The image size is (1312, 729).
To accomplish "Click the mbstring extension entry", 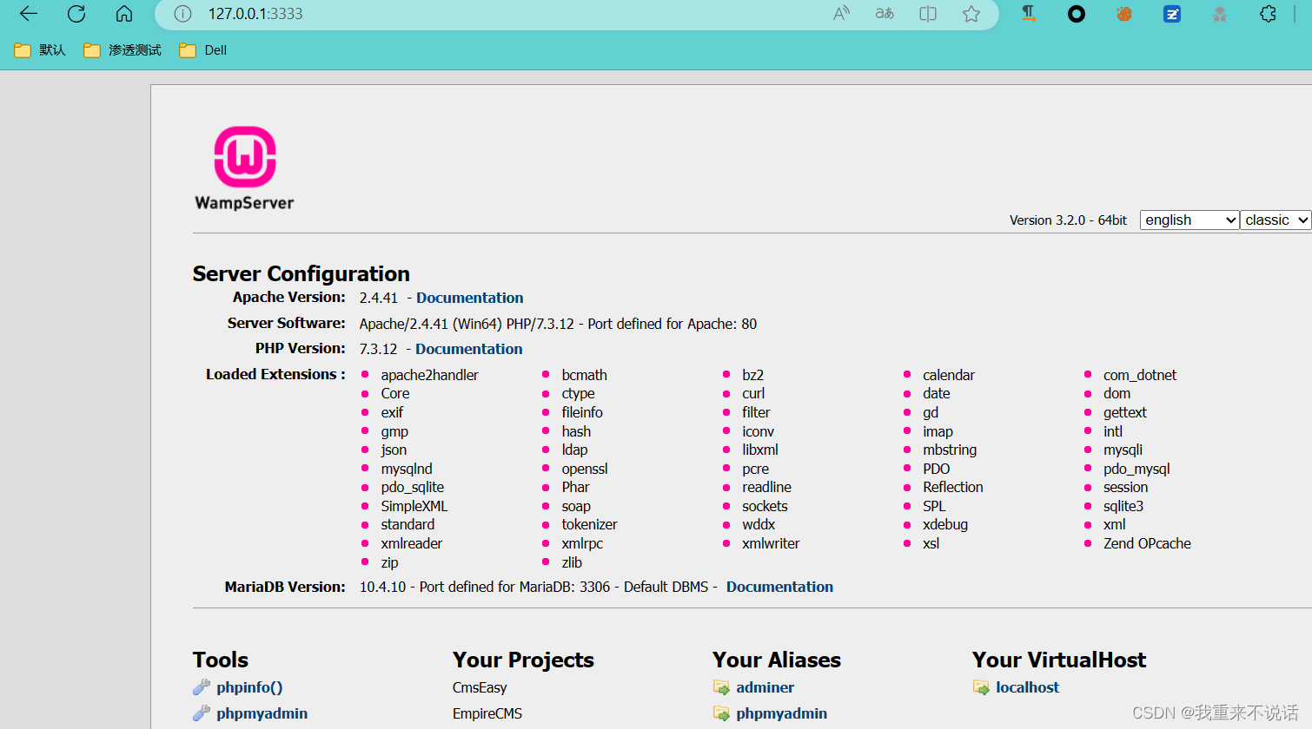I will 950,450.
